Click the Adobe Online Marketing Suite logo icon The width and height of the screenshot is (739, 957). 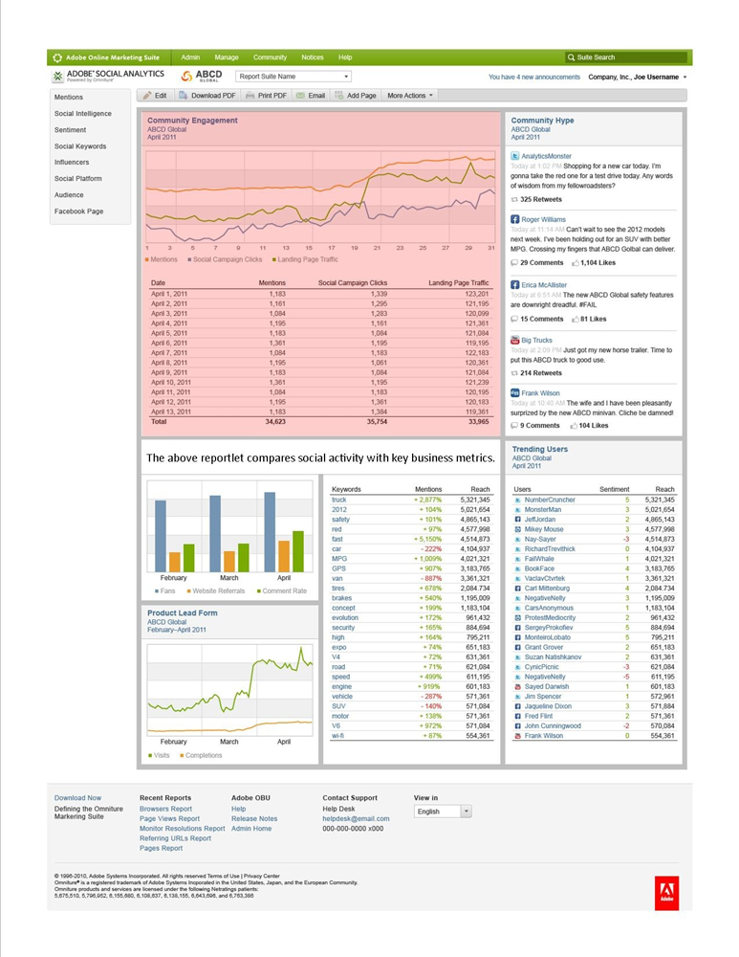click(57, 57)
